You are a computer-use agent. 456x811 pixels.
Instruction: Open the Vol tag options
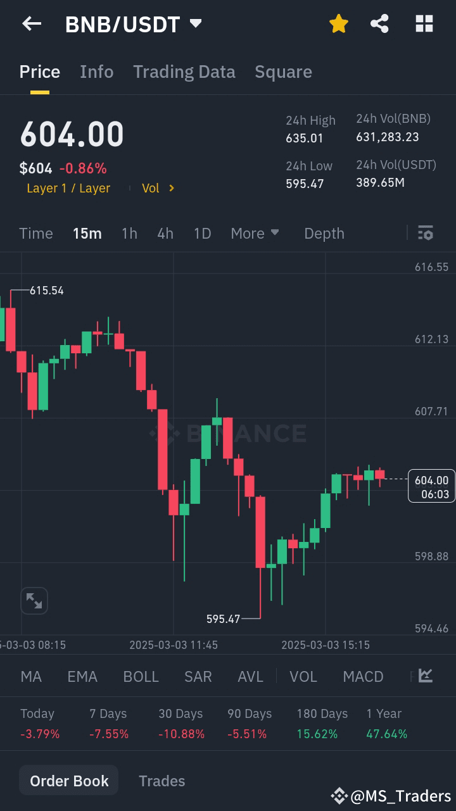(x=158, y=188)
